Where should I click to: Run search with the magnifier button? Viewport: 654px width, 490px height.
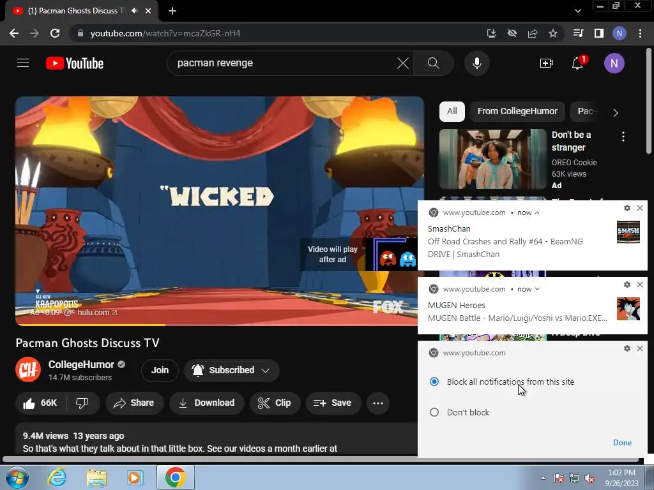point(434,63)
